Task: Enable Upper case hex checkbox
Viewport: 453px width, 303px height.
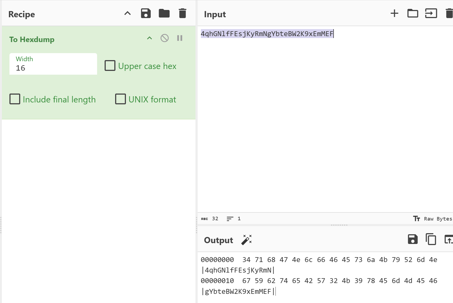Action: point(110,66)
